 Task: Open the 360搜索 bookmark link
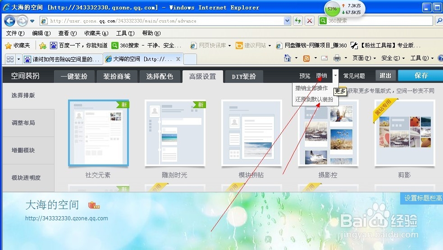(x=146, y=45)
